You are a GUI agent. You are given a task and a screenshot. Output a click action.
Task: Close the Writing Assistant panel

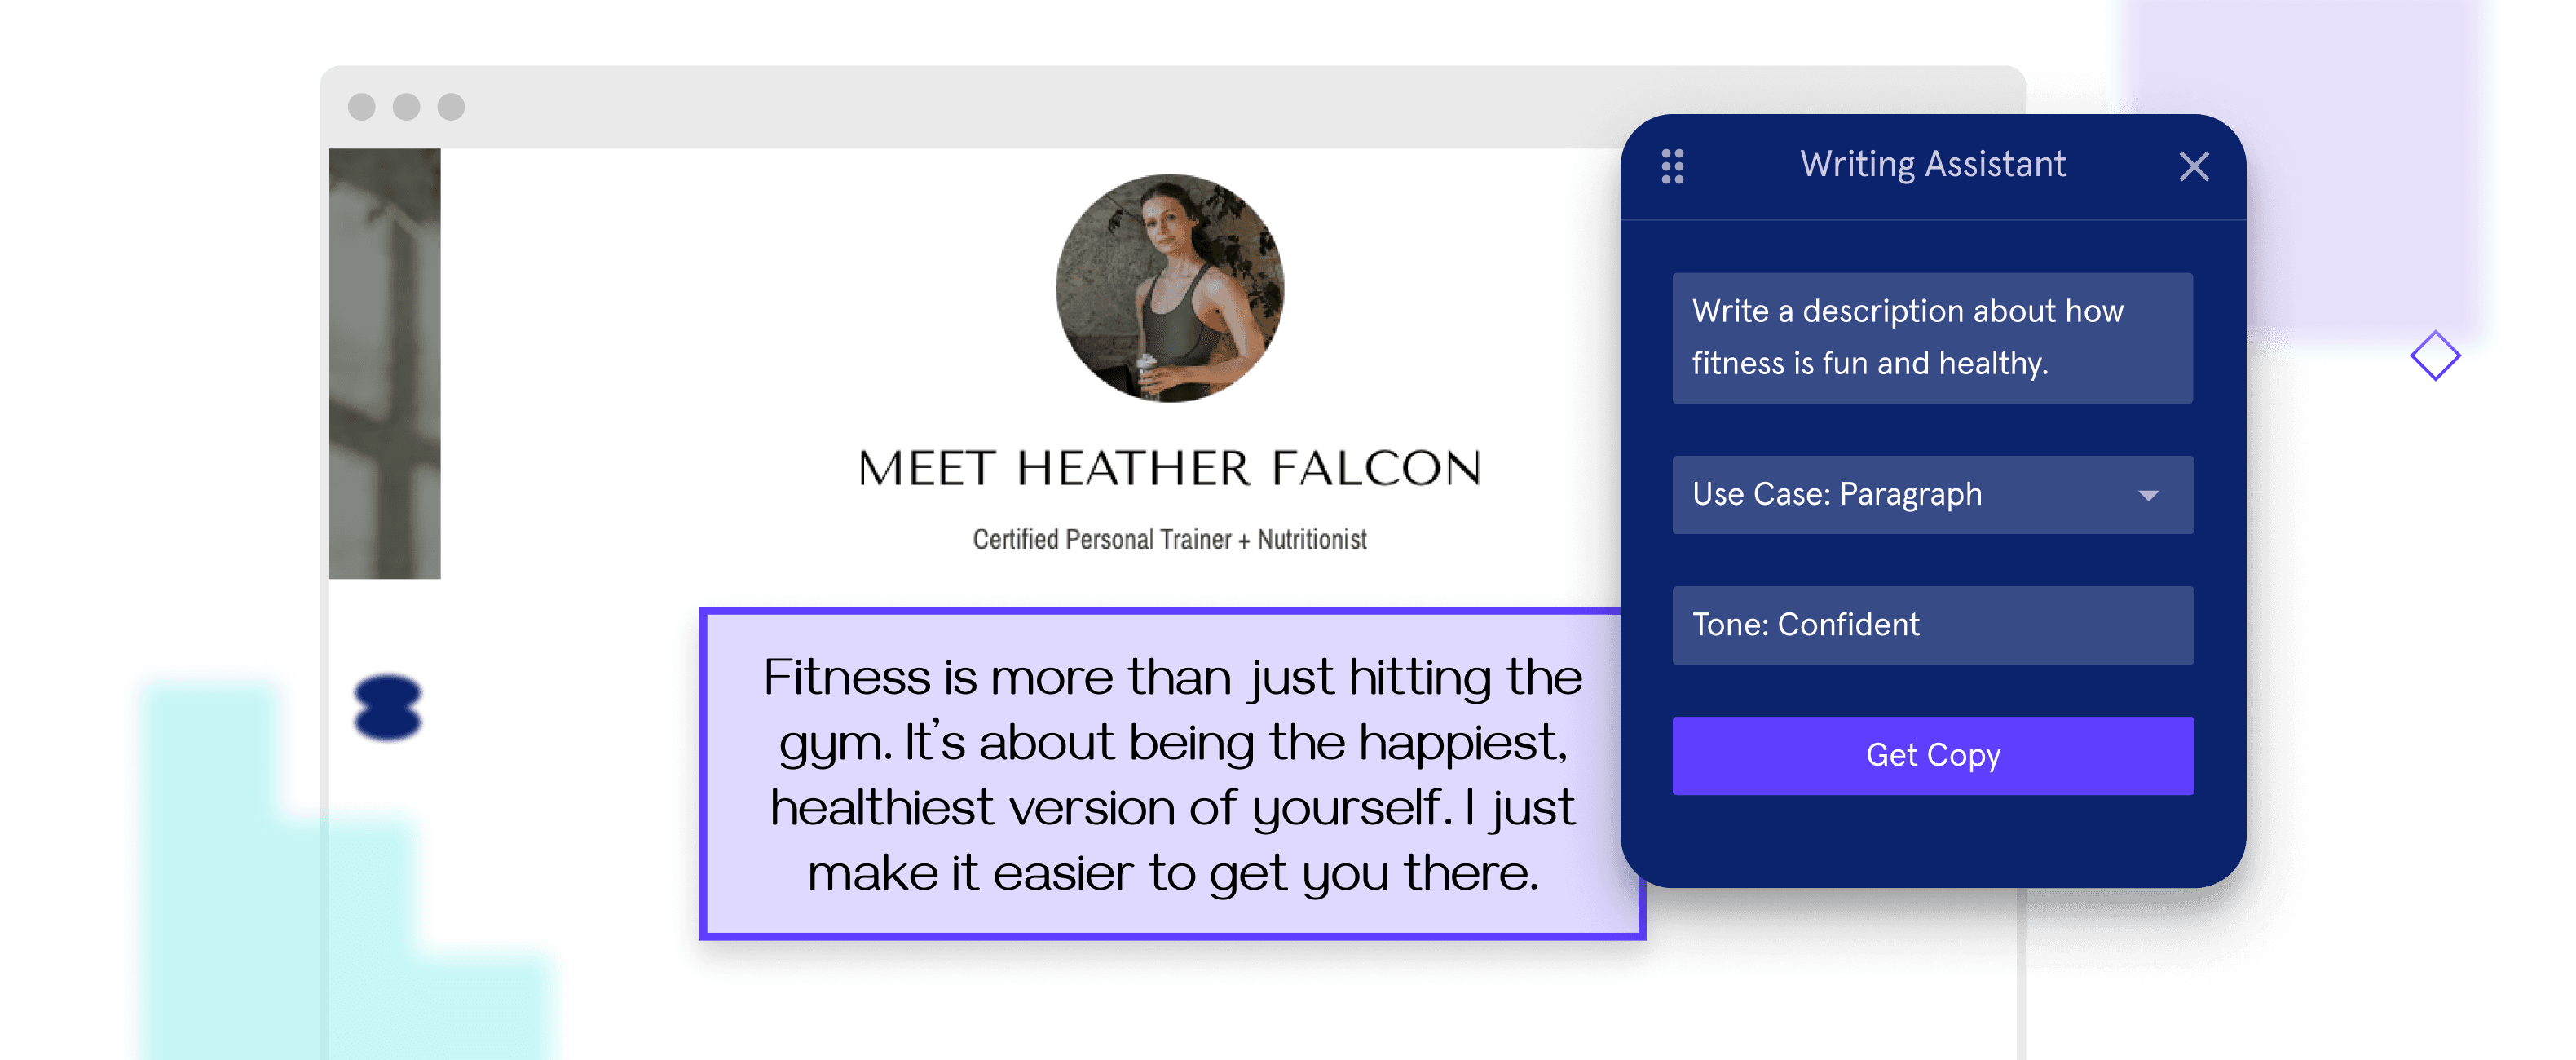2198,163
